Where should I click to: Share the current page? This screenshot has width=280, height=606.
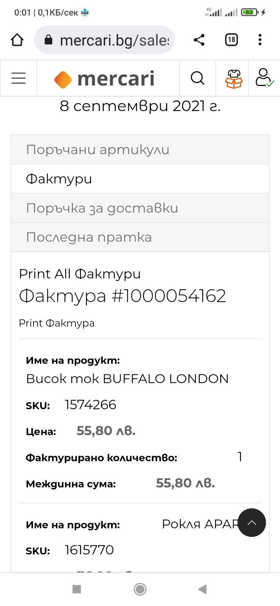point(199,40)
